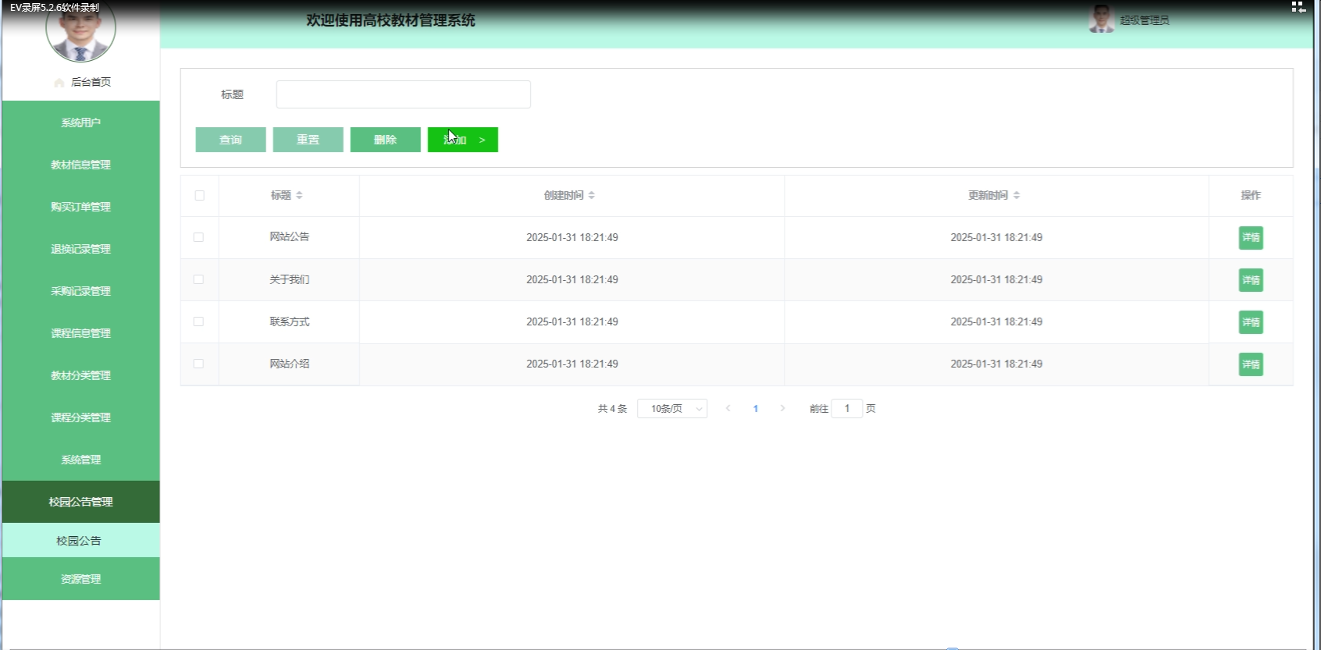Click 网站介绍 title cell
This screenshot has height=650, width=1321.
click(x=290, y=364)
